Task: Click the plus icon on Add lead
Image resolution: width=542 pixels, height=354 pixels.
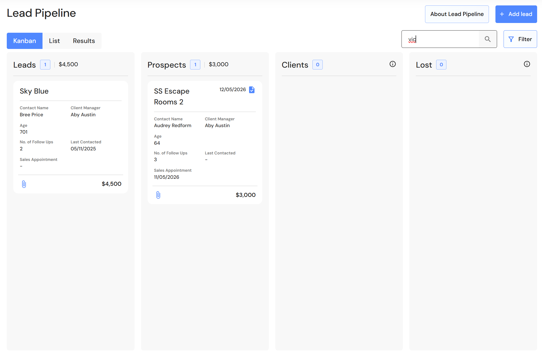Action: coord(502,14)
